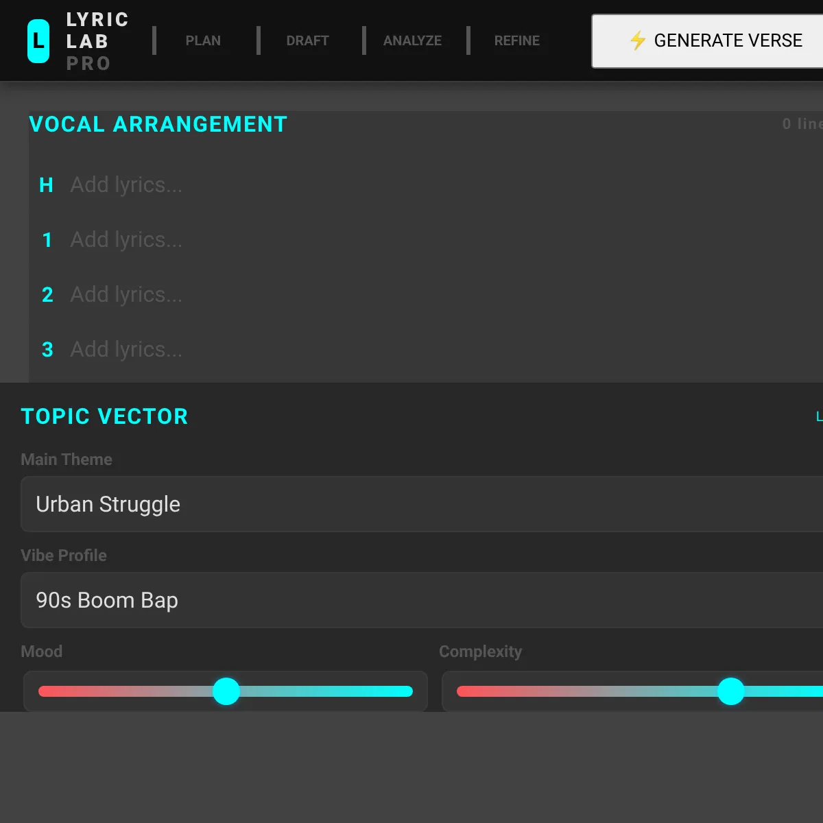Go to the ANALYZE tab

412,40
